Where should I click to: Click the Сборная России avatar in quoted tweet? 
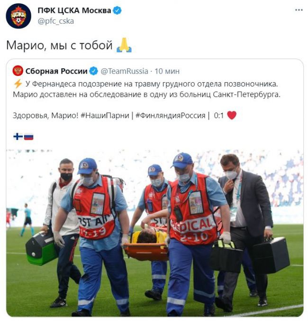[x=18, y=71]
